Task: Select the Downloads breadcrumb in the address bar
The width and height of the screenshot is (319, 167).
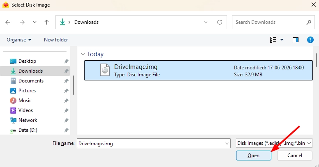Action: pyautogui.click(x=86, y=22)
